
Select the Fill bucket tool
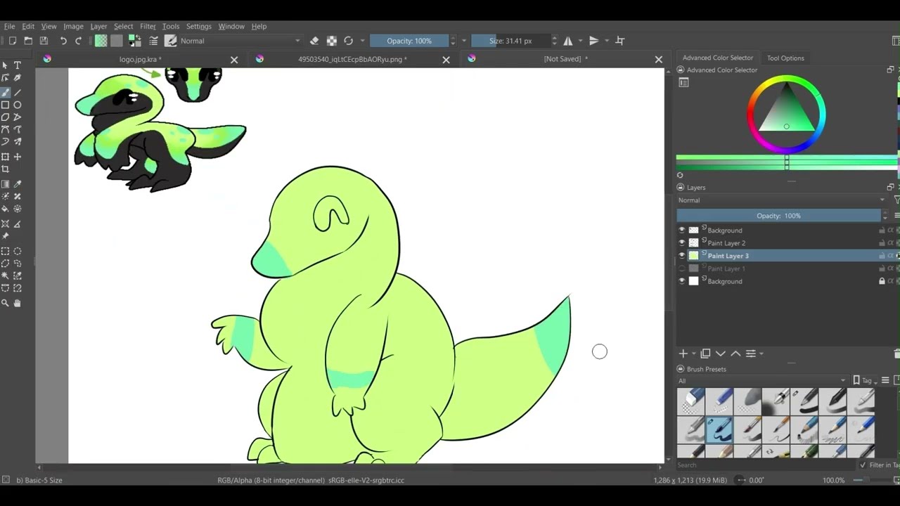coord(5,209)
